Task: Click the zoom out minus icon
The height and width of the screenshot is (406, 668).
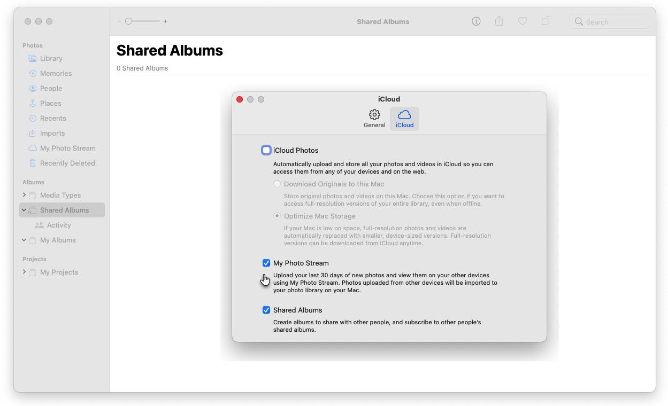Action: point(119,21)
